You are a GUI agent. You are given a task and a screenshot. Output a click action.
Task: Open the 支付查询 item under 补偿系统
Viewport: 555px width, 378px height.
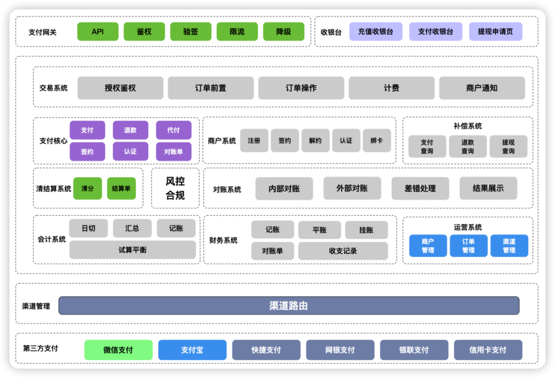click(428, 146)
